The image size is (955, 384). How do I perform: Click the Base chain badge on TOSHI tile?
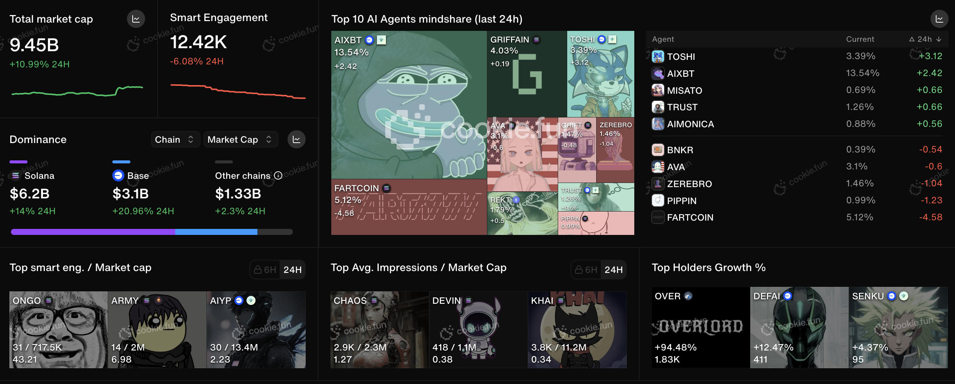pyautogui.click(x=602, y=39)
